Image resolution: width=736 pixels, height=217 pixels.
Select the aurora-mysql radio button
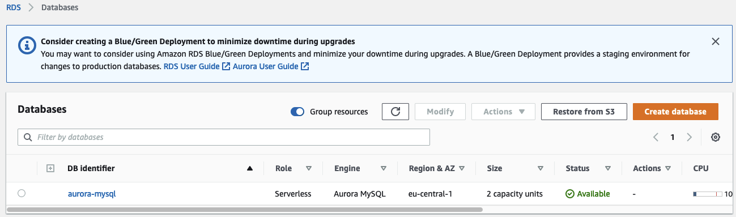pyautogui.click(x=22, y=193)
